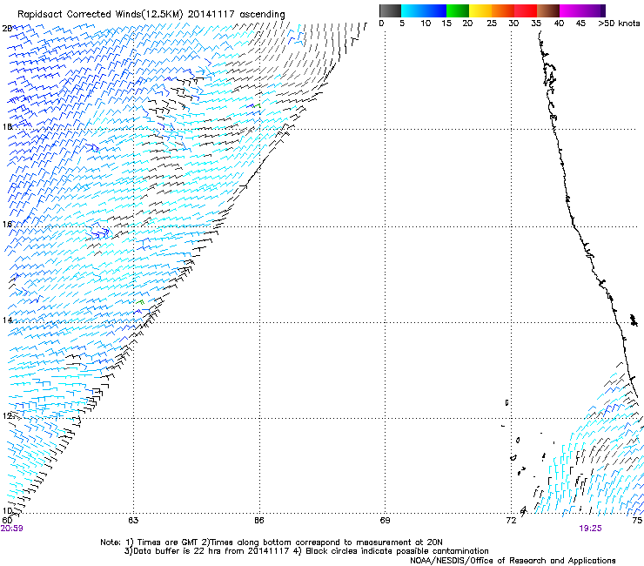This screenshot has height=566, width=644.
Task: Click the purple time stamp '20:59'
Action: click(x=11, y=529)
